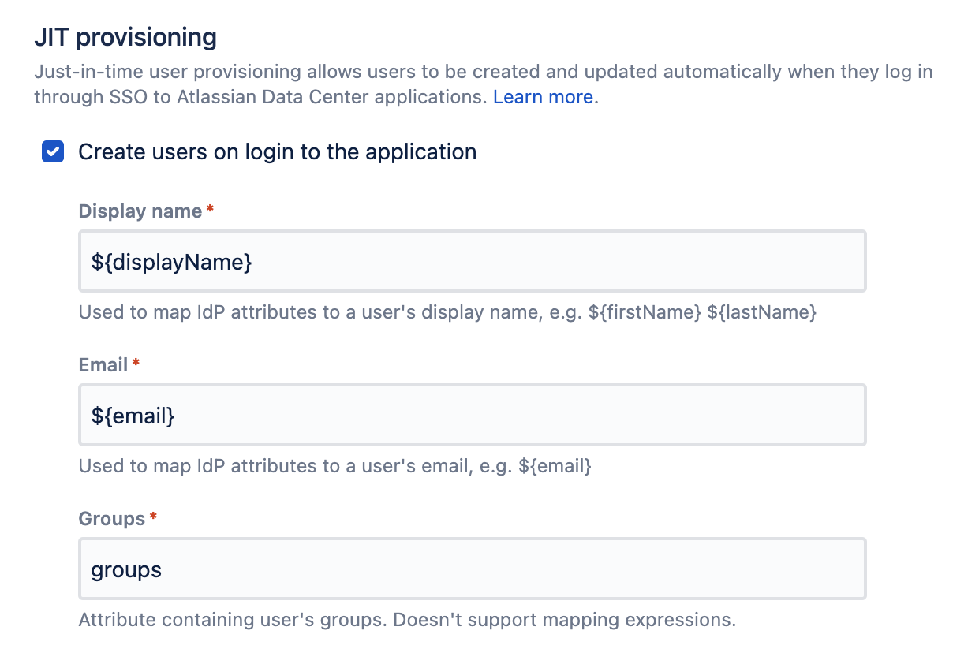
Task: Click the "Groups" field label
Action: [112, 519]
